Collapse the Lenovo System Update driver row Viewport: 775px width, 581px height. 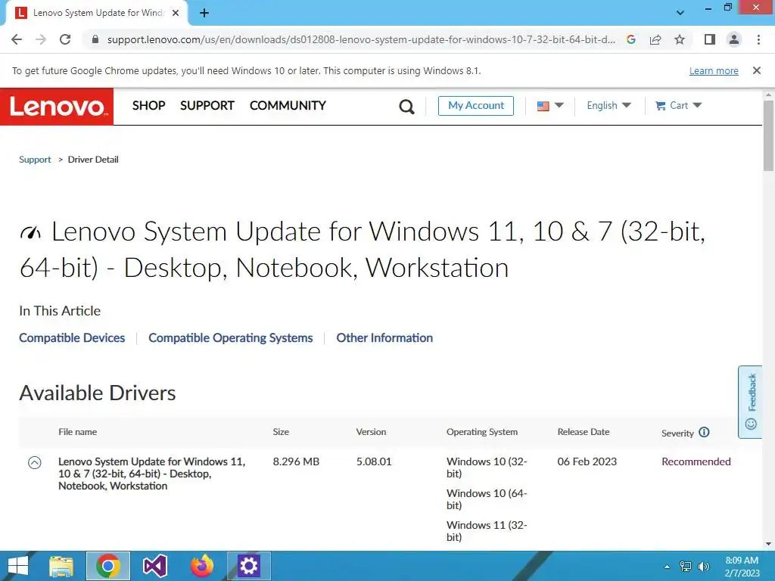(35, 462)
